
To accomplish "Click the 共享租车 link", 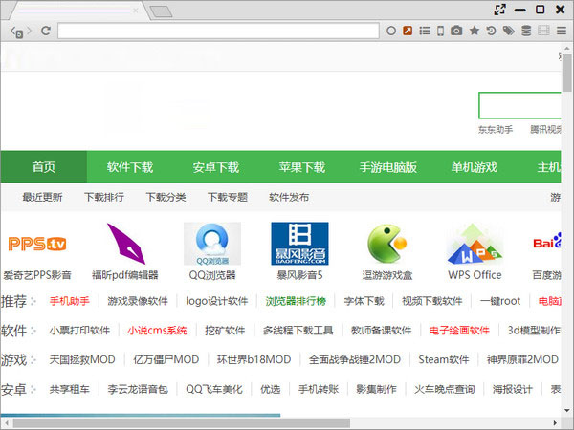I will tap(69, 389).
